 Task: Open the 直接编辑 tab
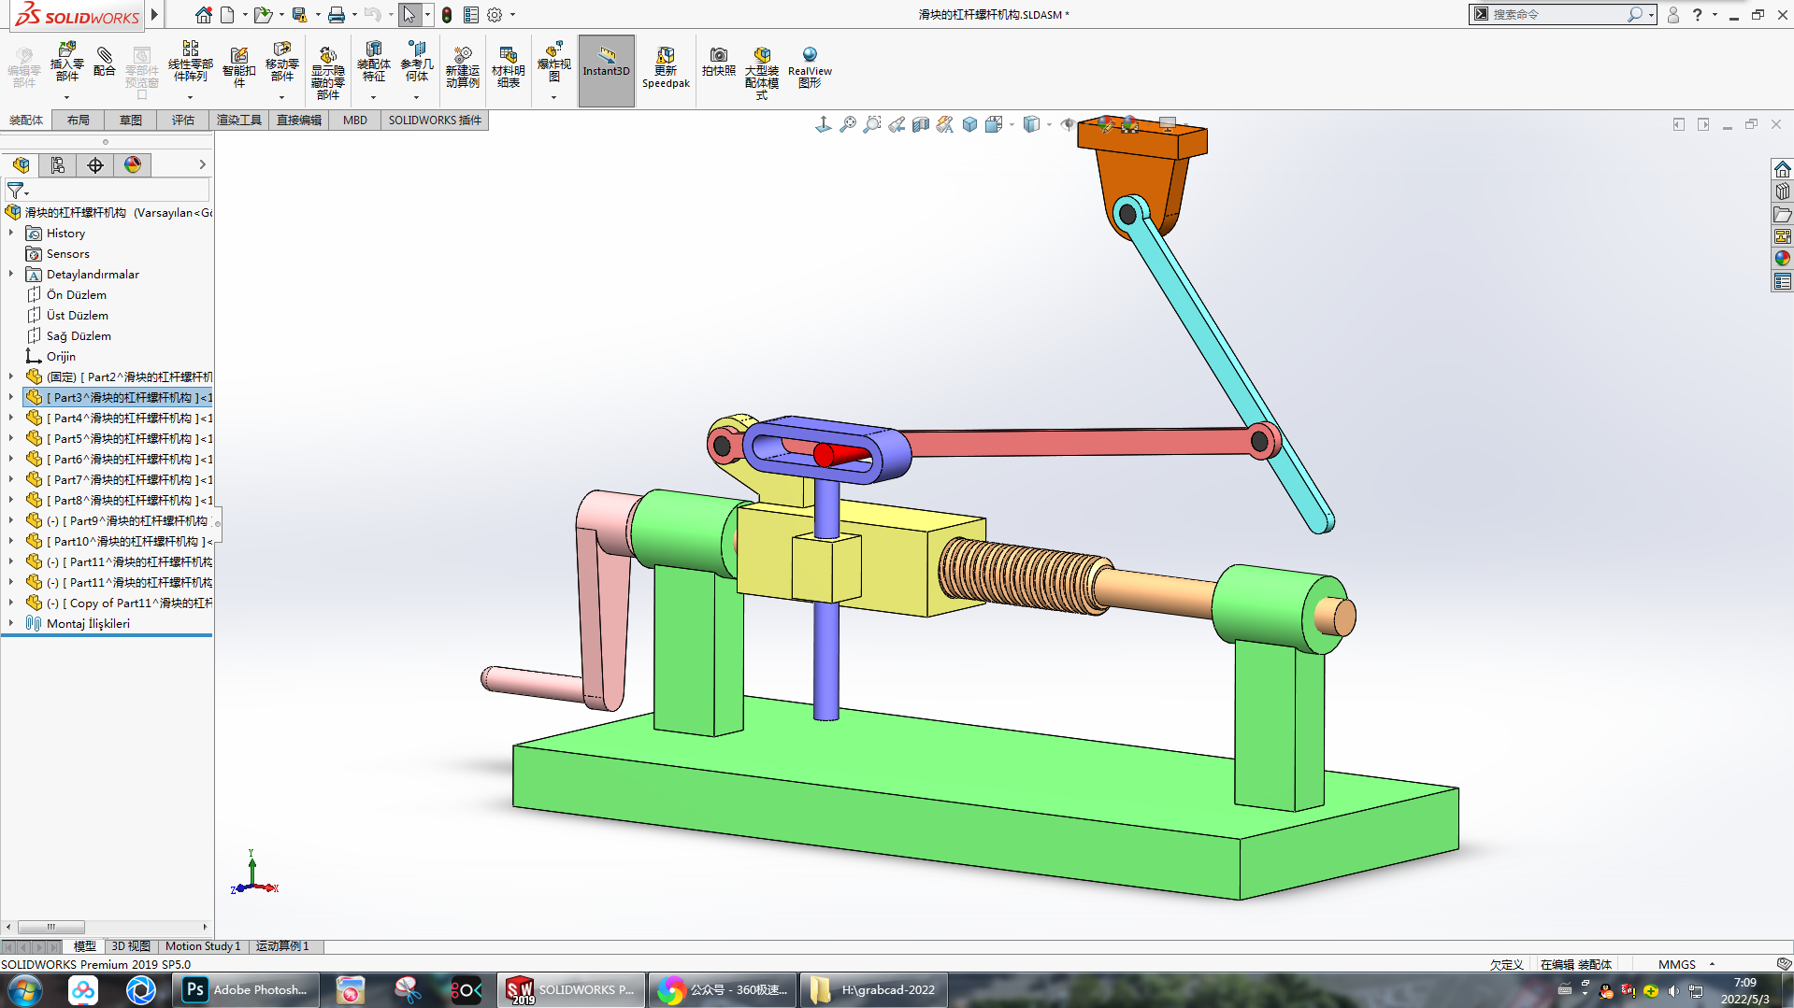tap(299, 121)
